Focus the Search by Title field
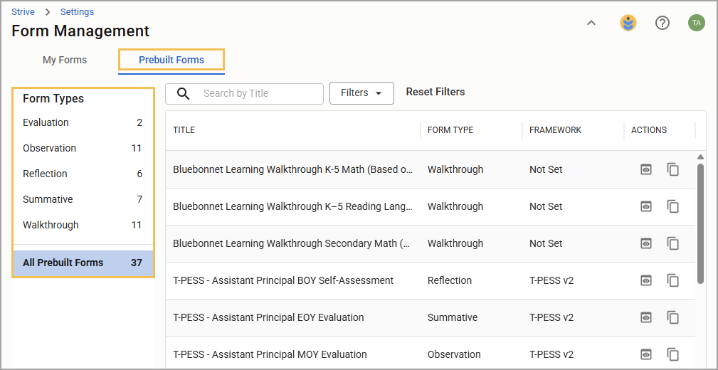718x370 pixels. coord(244,93)
